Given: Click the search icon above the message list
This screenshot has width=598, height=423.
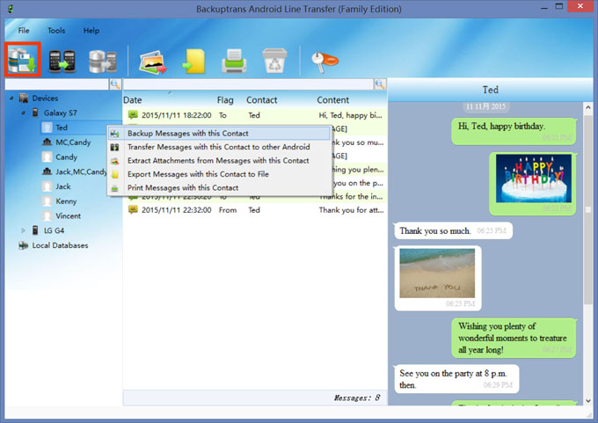Looking at the screenshot, I should (x=380, y=84).
